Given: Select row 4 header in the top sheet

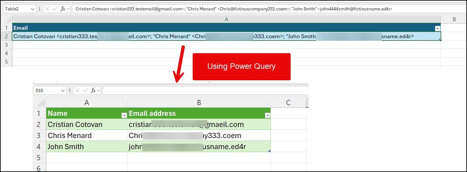Looking at the screenshot, I should click(x=6, y=53).
